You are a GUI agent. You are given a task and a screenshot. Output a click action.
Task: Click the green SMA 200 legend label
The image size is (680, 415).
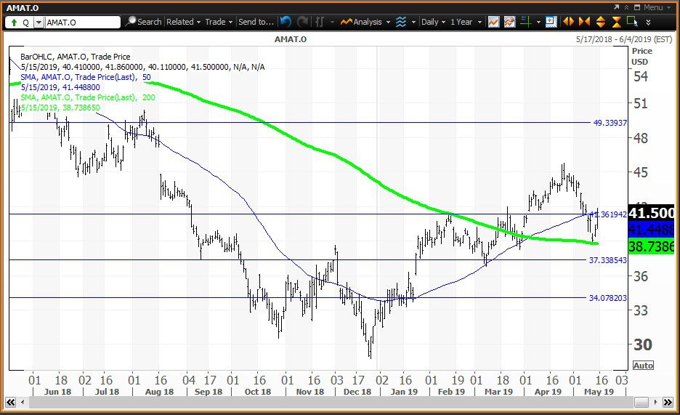88,97
